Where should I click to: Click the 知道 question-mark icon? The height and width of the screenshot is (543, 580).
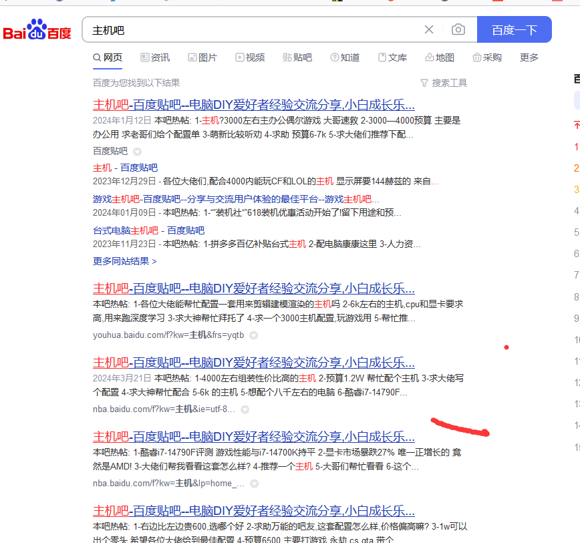pyautogui.click(x=334, y=57)
